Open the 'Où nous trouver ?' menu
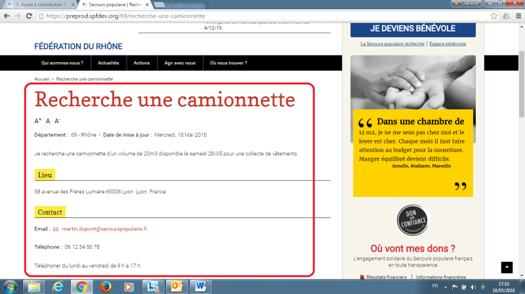Screen dimensions: 525x294 coord(228,64)
